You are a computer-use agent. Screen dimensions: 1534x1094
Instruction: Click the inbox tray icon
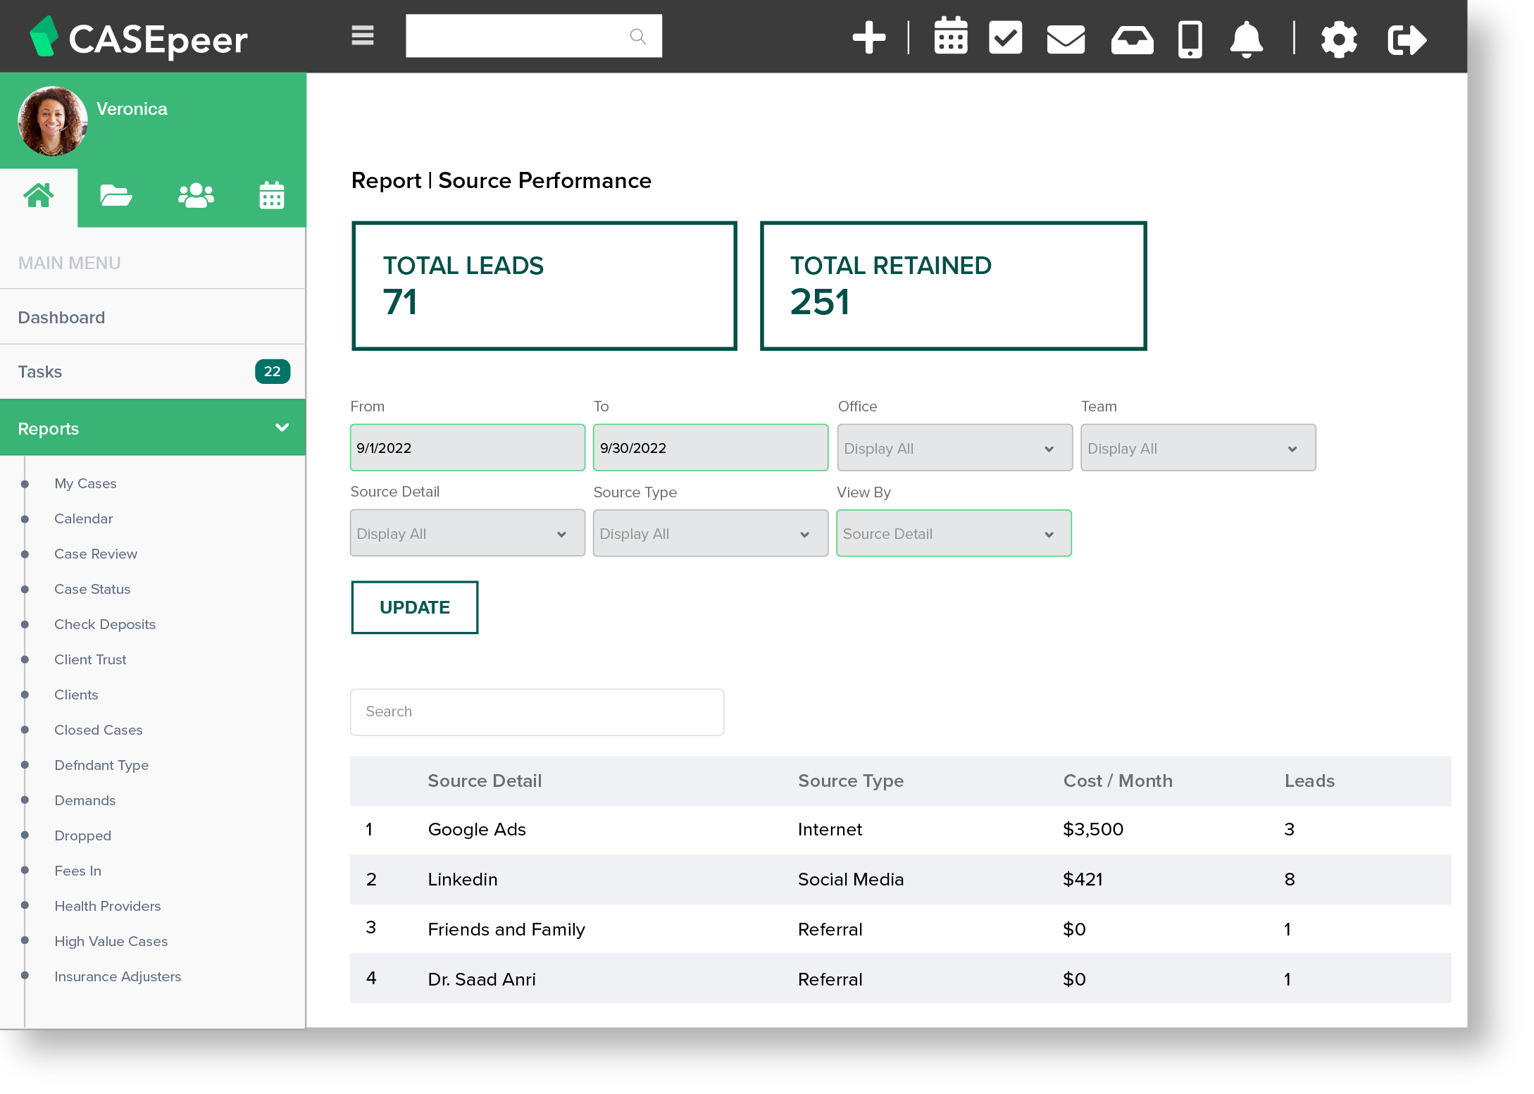point(1131,39)
